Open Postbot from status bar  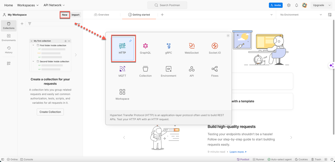pyautogui.click(x=243, y=159)
